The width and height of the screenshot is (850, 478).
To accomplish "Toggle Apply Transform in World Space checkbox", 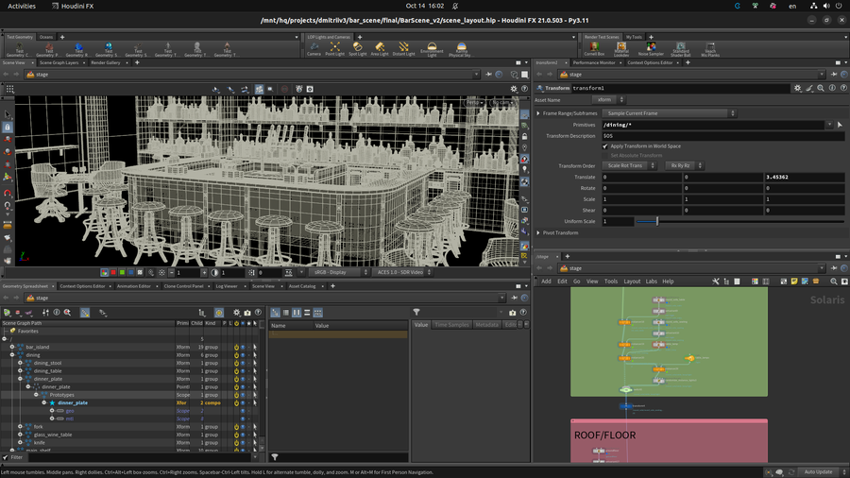I will coord(605,146).
